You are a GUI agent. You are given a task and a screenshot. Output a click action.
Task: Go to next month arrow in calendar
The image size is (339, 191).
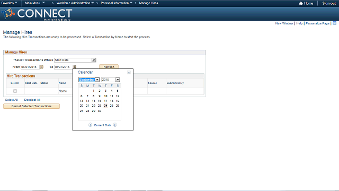coord(115,125)
